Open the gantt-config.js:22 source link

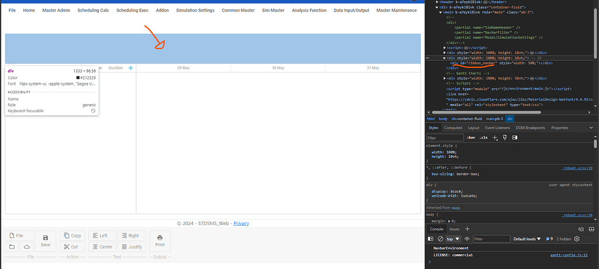[x=570, y=255]
